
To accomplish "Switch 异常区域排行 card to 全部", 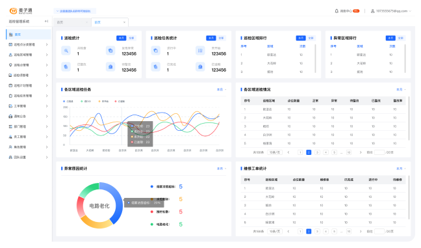I will pos(401,38).
